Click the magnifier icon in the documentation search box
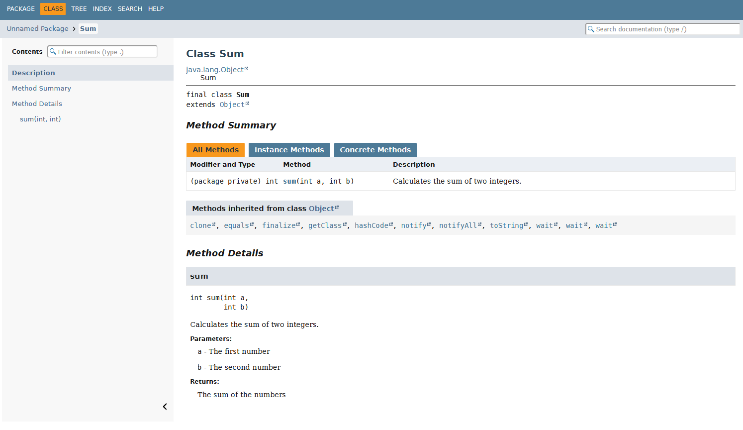The image size is (743, 430). [591, 29]
